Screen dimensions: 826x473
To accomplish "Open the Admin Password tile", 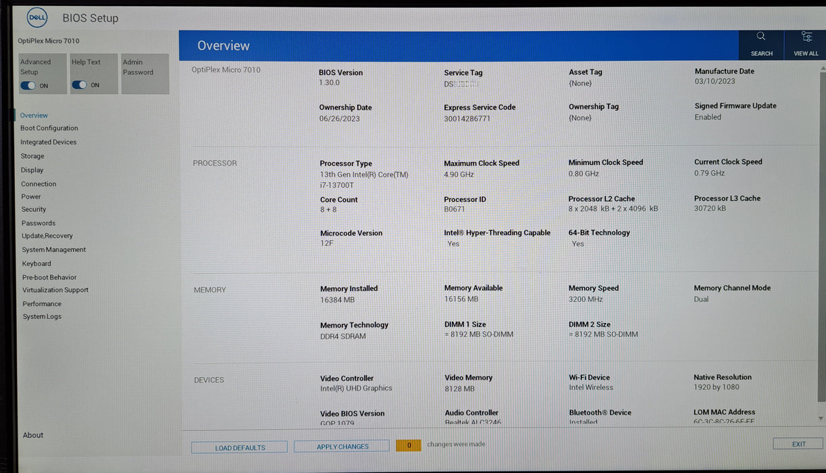I will click(145, 74).
